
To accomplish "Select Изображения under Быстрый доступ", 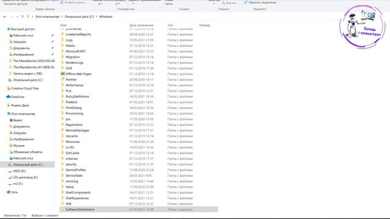I will (23, 54).
